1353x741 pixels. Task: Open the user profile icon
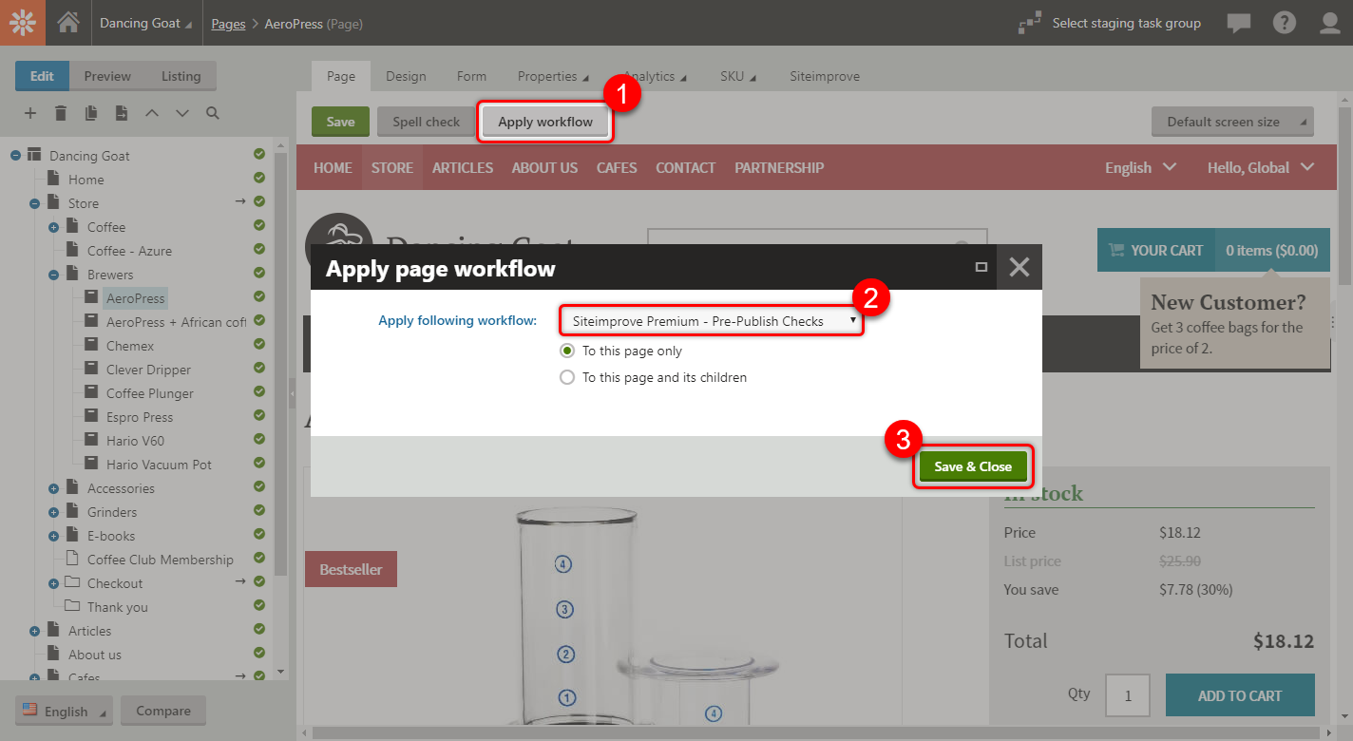tap(1330, 23)
